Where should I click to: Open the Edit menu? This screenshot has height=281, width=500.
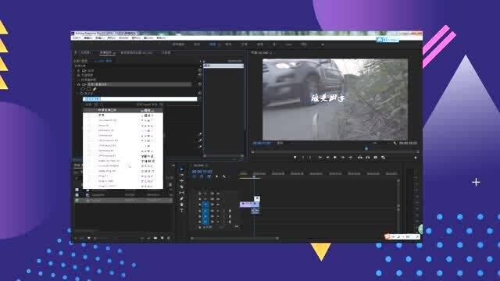88,38
